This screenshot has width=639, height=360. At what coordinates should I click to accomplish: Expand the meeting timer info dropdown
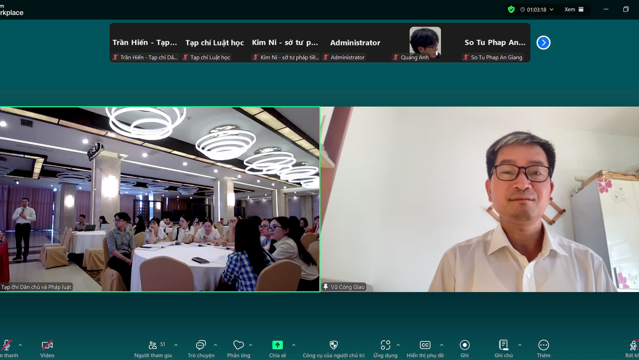(552, 9)
